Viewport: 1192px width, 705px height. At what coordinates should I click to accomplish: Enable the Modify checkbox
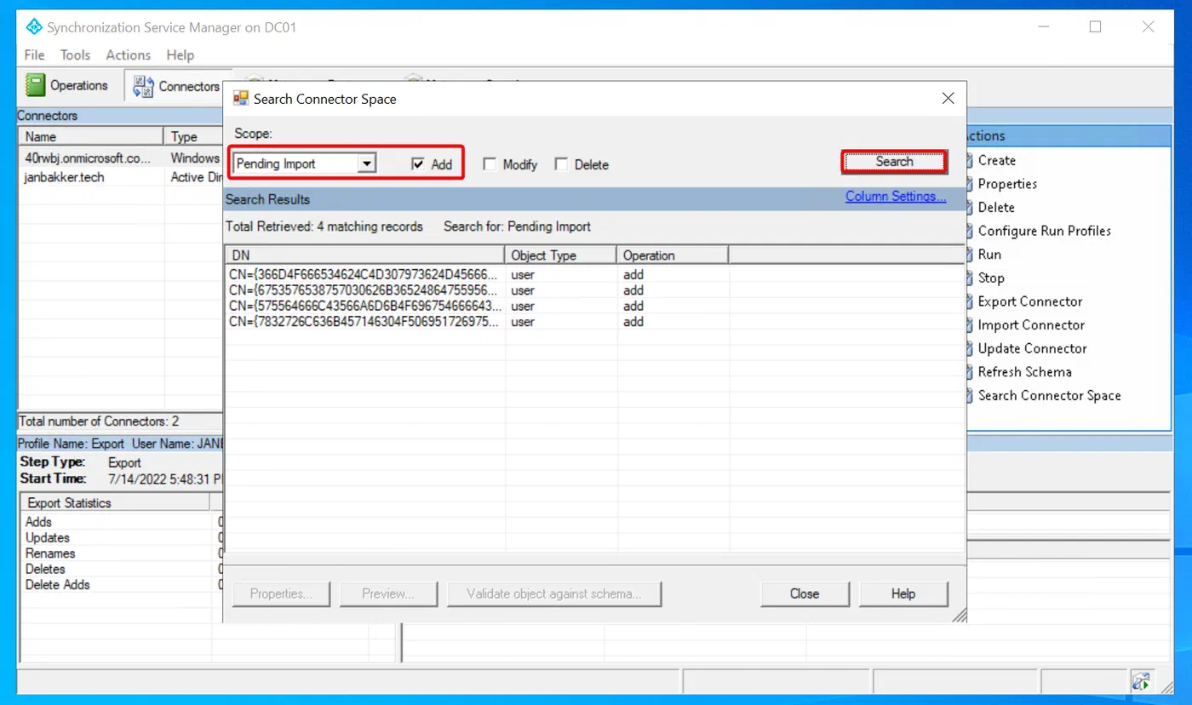coord(490,164)
